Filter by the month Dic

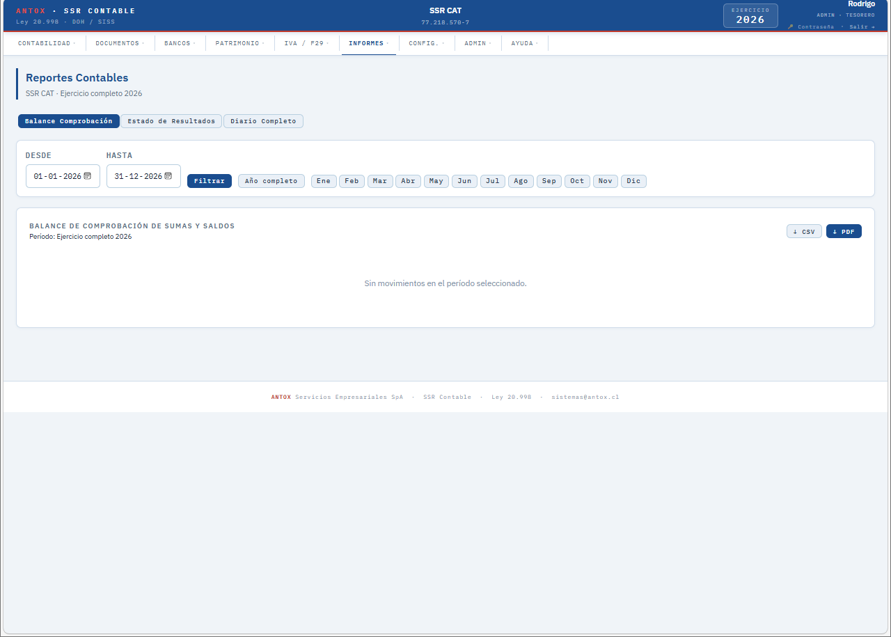coord(633,181)
